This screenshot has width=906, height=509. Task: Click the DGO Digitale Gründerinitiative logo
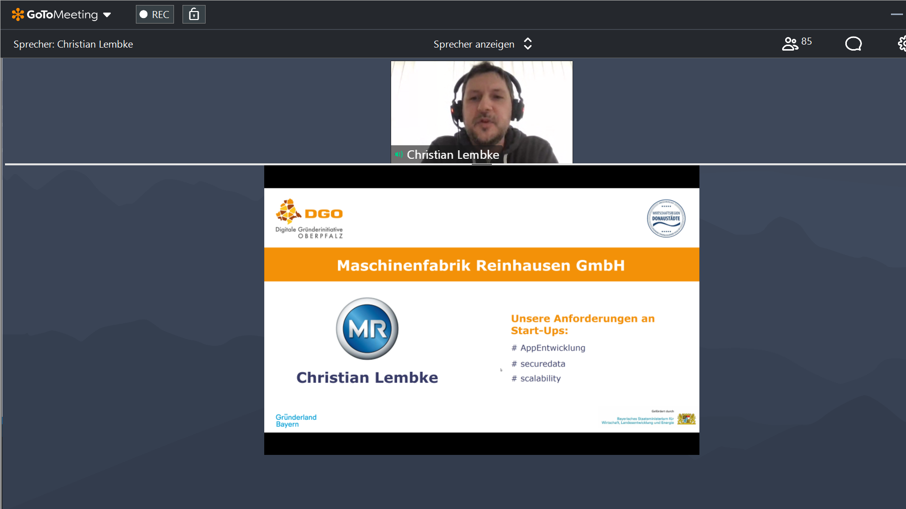(309, 218)
